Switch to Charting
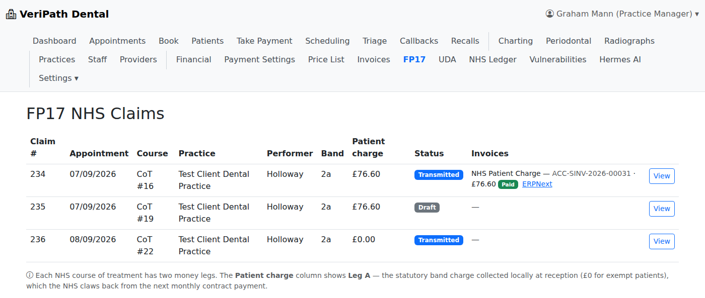This screenshot has width=705, height=298. click(516, 41)
